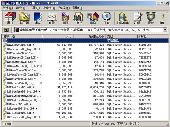Sort by CRC32 column header
The image size is (170, 127).
coord(153,36)
